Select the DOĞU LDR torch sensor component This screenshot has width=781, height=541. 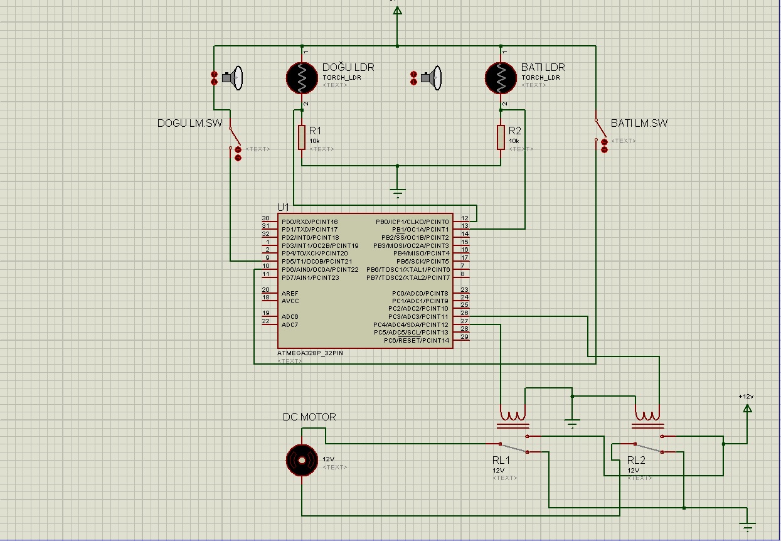click(x=302, y=77)
